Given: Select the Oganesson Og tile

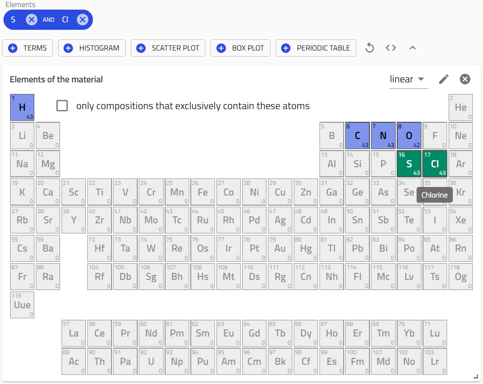Looking at the screenshot, I should (x=461, y=277).
